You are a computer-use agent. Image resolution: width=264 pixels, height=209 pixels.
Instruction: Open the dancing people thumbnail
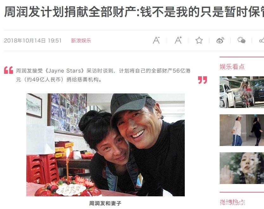tap(242, 130)
